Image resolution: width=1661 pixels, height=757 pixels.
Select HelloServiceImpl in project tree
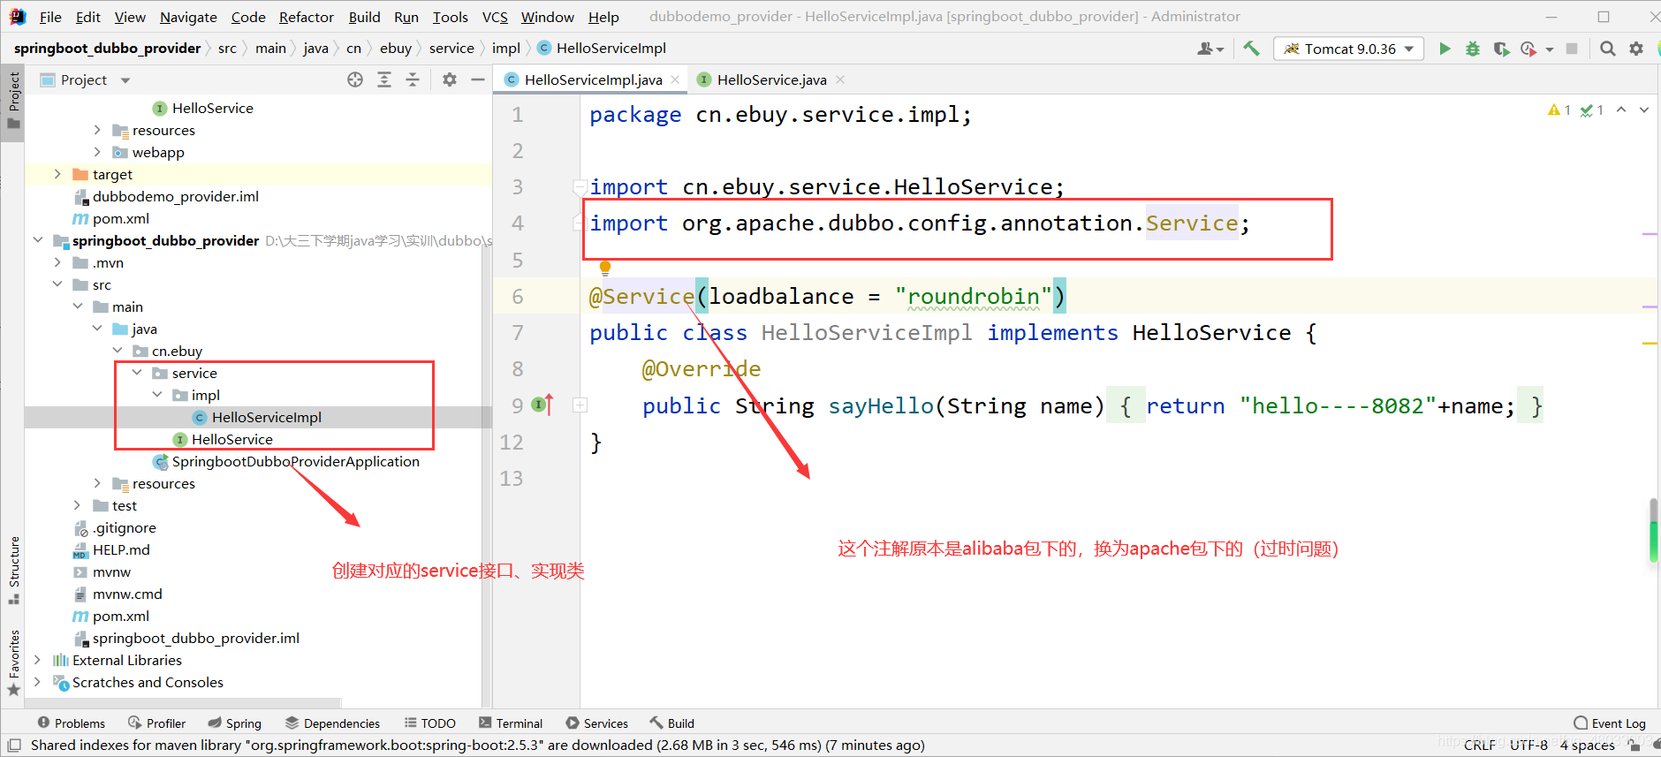point(266,417)
